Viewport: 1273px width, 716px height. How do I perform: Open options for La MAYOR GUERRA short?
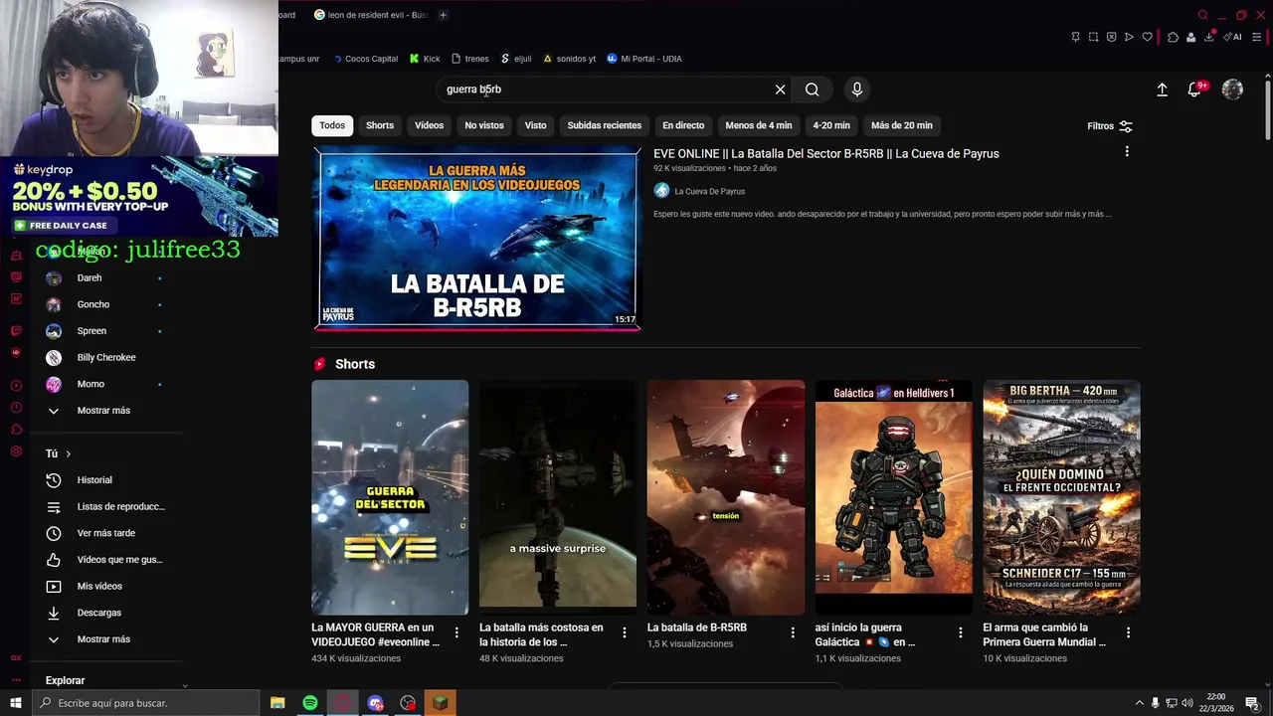(456, 632)
